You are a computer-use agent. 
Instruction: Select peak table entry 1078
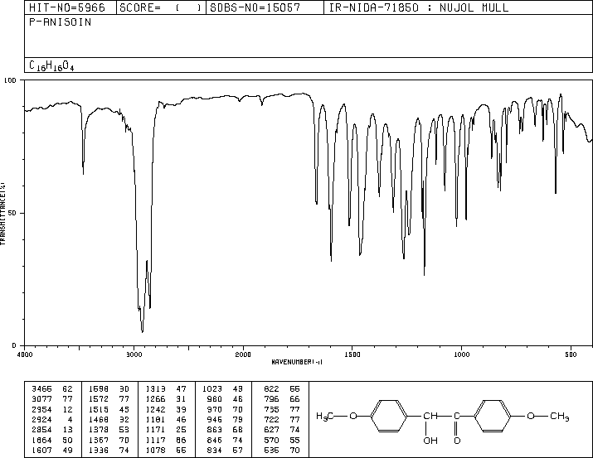[x=155, y=450]
